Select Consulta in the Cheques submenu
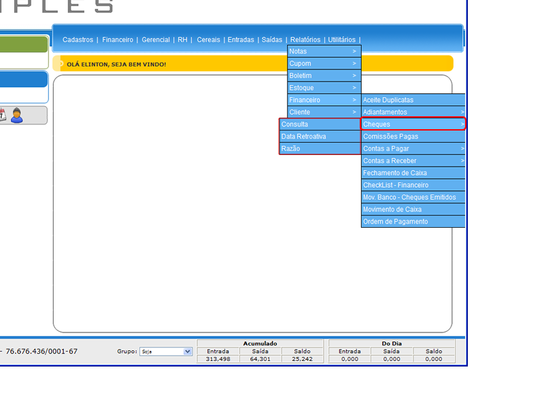544x408 pixels. (x=320, y=124)
